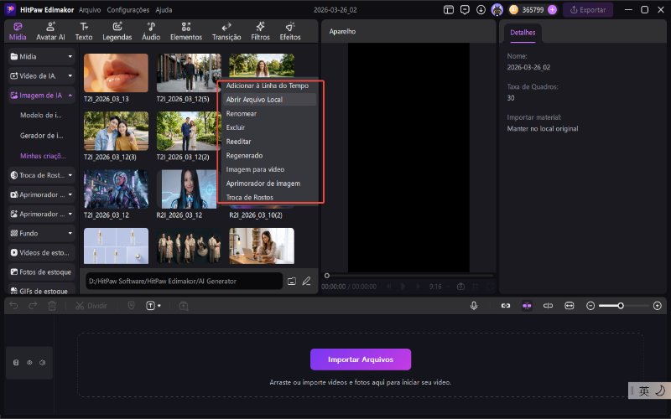The height and width of the screenshot is (419, 671).
Task: Click the zoom in plus icon
Action: click(x=657, y=306)
